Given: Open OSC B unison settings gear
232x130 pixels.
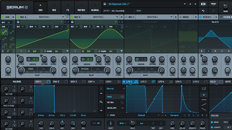Looking at the screenshot, I should 83,59.
